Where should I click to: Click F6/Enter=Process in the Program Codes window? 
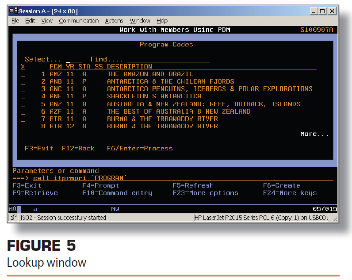coord(140,149)
